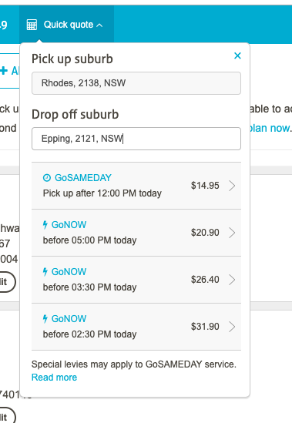Click the Pick up suburb field

[136, 83]
